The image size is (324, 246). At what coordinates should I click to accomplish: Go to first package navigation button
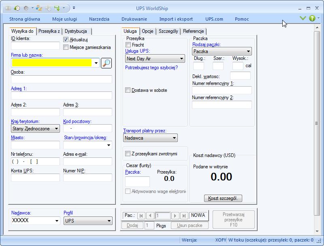141,216
